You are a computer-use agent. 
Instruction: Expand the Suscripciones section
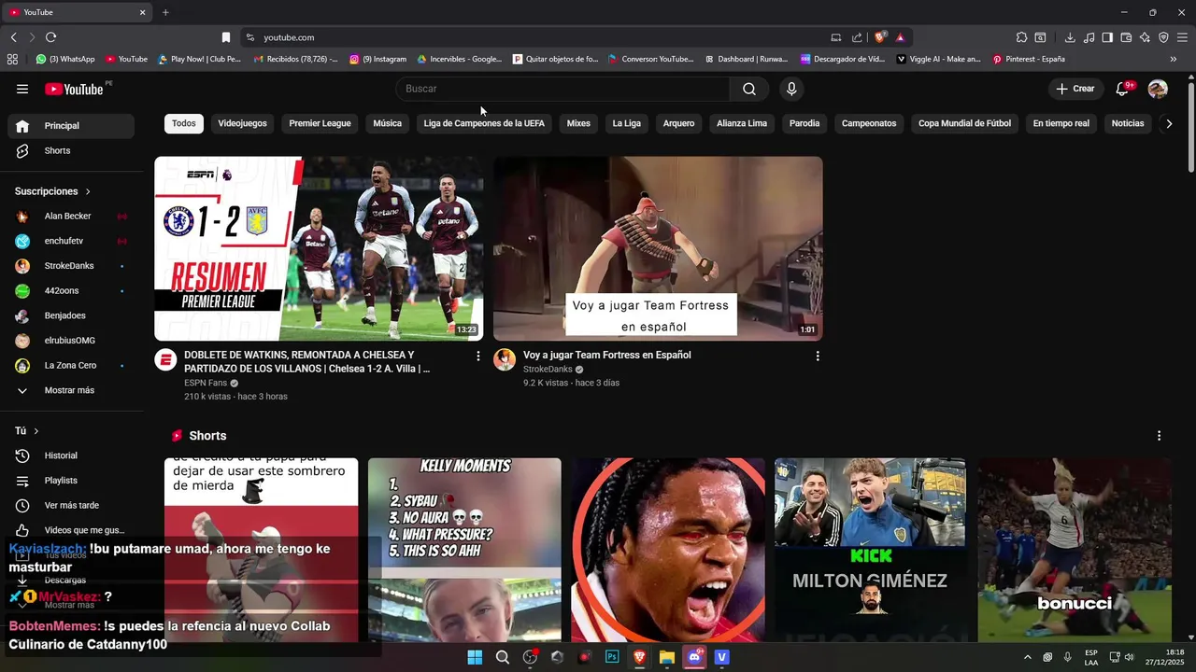[53, 191]
